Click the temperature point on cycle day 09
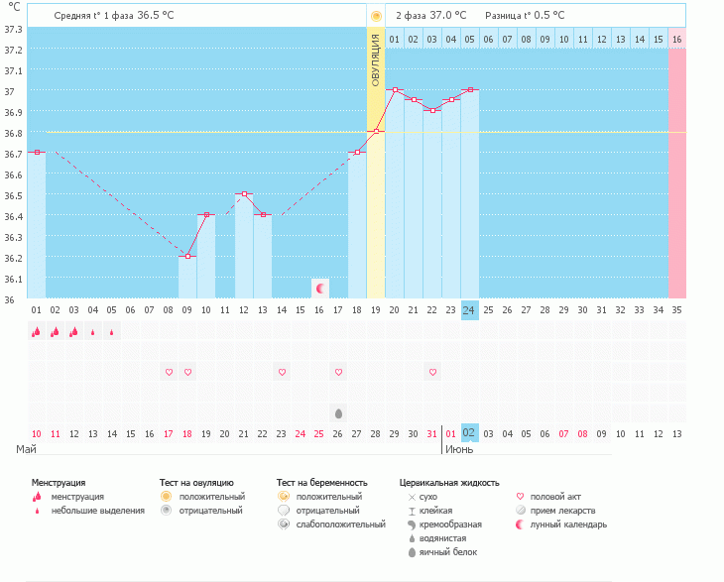 pyautogui.click(x=187, y=256)
